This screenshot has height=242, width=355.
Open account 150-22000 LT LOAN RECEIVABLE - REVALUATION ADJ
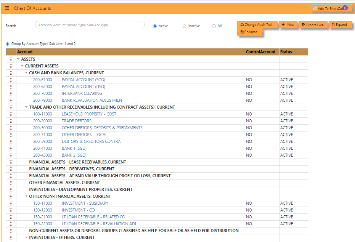click(x=84, y=224)
